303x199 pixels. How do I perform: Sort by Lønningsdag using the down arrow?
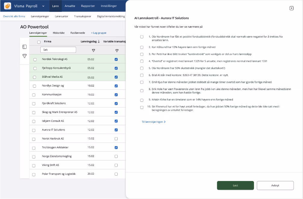[99, 41]
